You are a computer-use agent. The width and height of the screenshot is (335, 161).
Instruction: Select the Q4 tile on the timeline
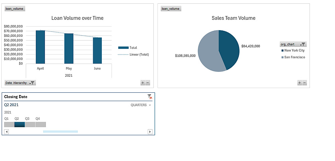(41, 125)
